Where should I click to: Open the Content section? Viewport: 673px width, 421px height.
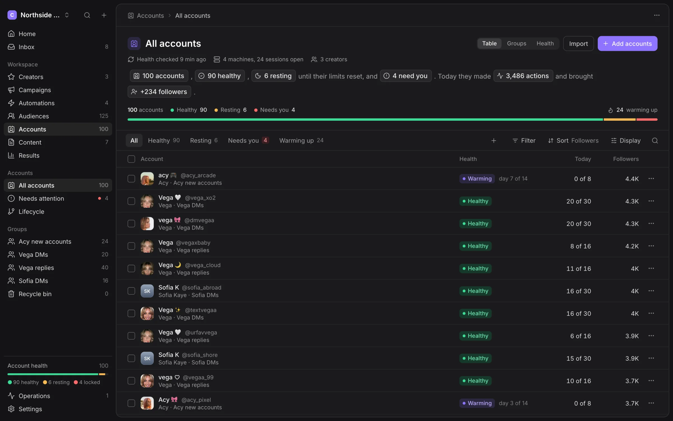58,142
